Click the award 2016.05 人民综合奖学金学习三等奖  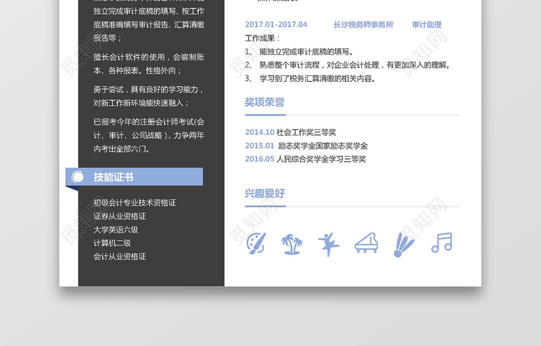tap(305, 159)
